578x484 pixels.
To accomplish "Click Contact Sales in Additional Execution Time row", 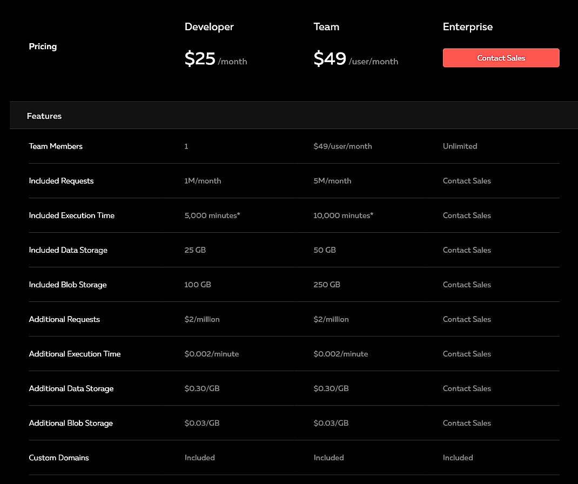I will click(x=467, y=354).
